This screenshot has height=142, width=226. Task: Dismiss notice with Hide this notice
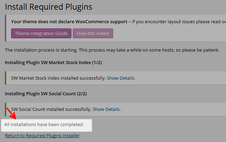(x=93, y=33)
